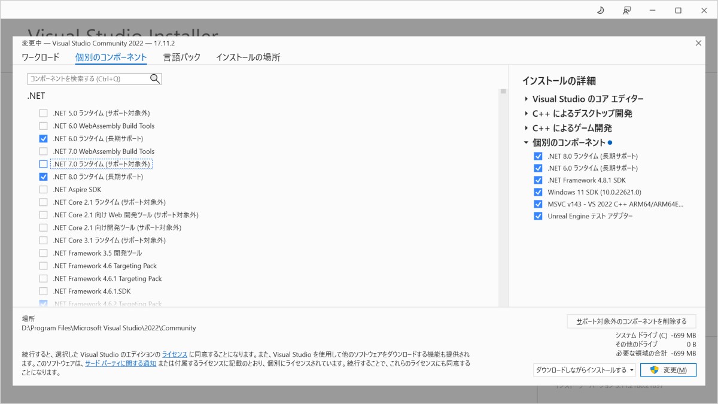718x404 pixels.
Task: Focus the コンポーネントを検索する search field
Action: 95,78
